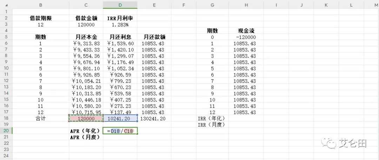Screen dimensions: 379x160
Task: Click the formula cell showing =D18/C18
Action: point(120,131)
